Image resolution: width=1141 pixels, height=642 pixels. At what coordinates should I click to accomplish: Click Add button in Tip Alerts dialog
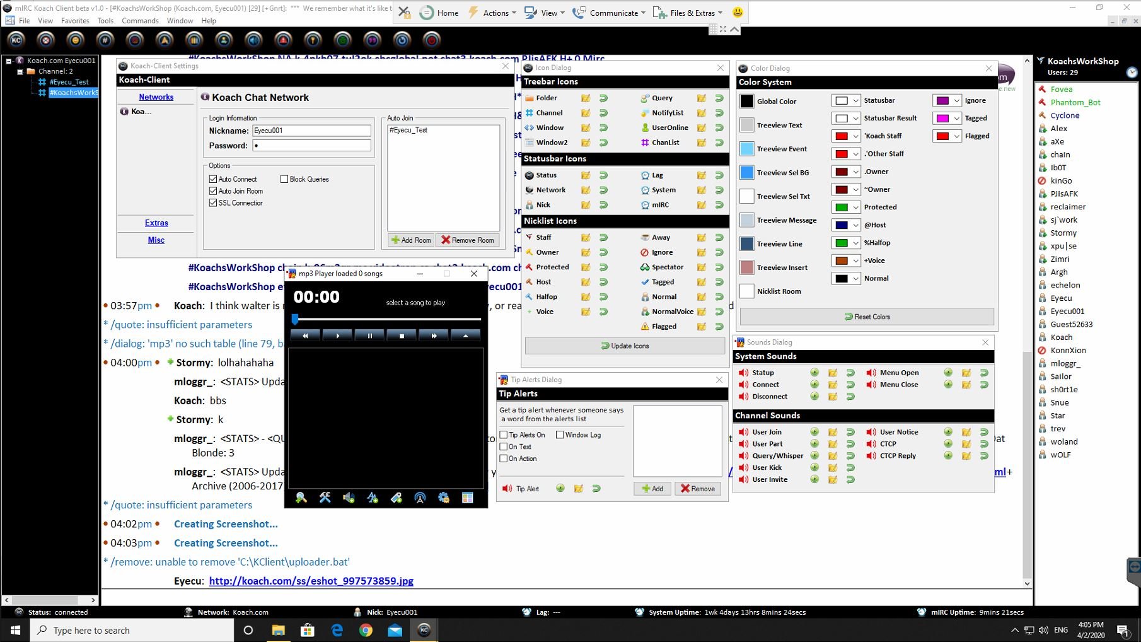click(652, 488)
